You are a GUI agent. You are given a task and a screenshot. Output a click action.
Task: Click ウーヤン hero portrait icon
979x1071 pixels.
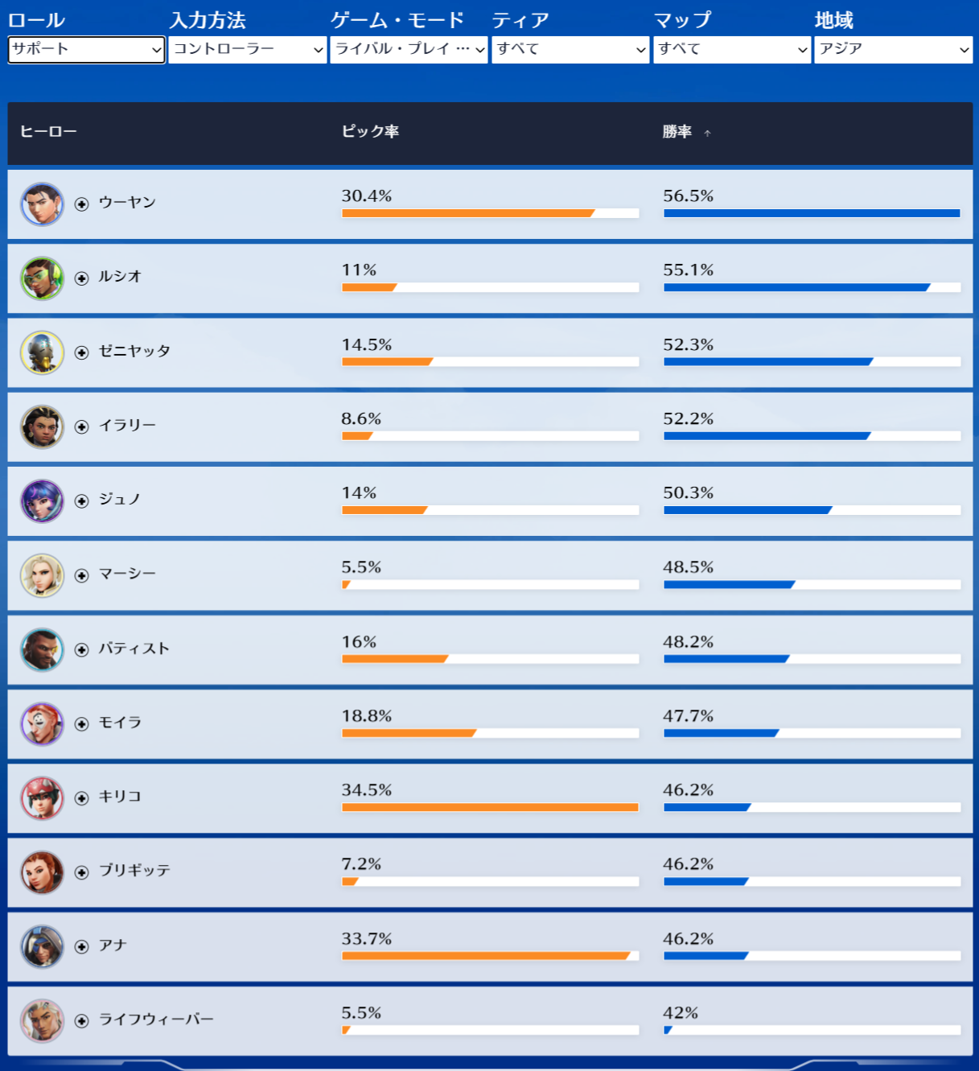coord(42,204)
